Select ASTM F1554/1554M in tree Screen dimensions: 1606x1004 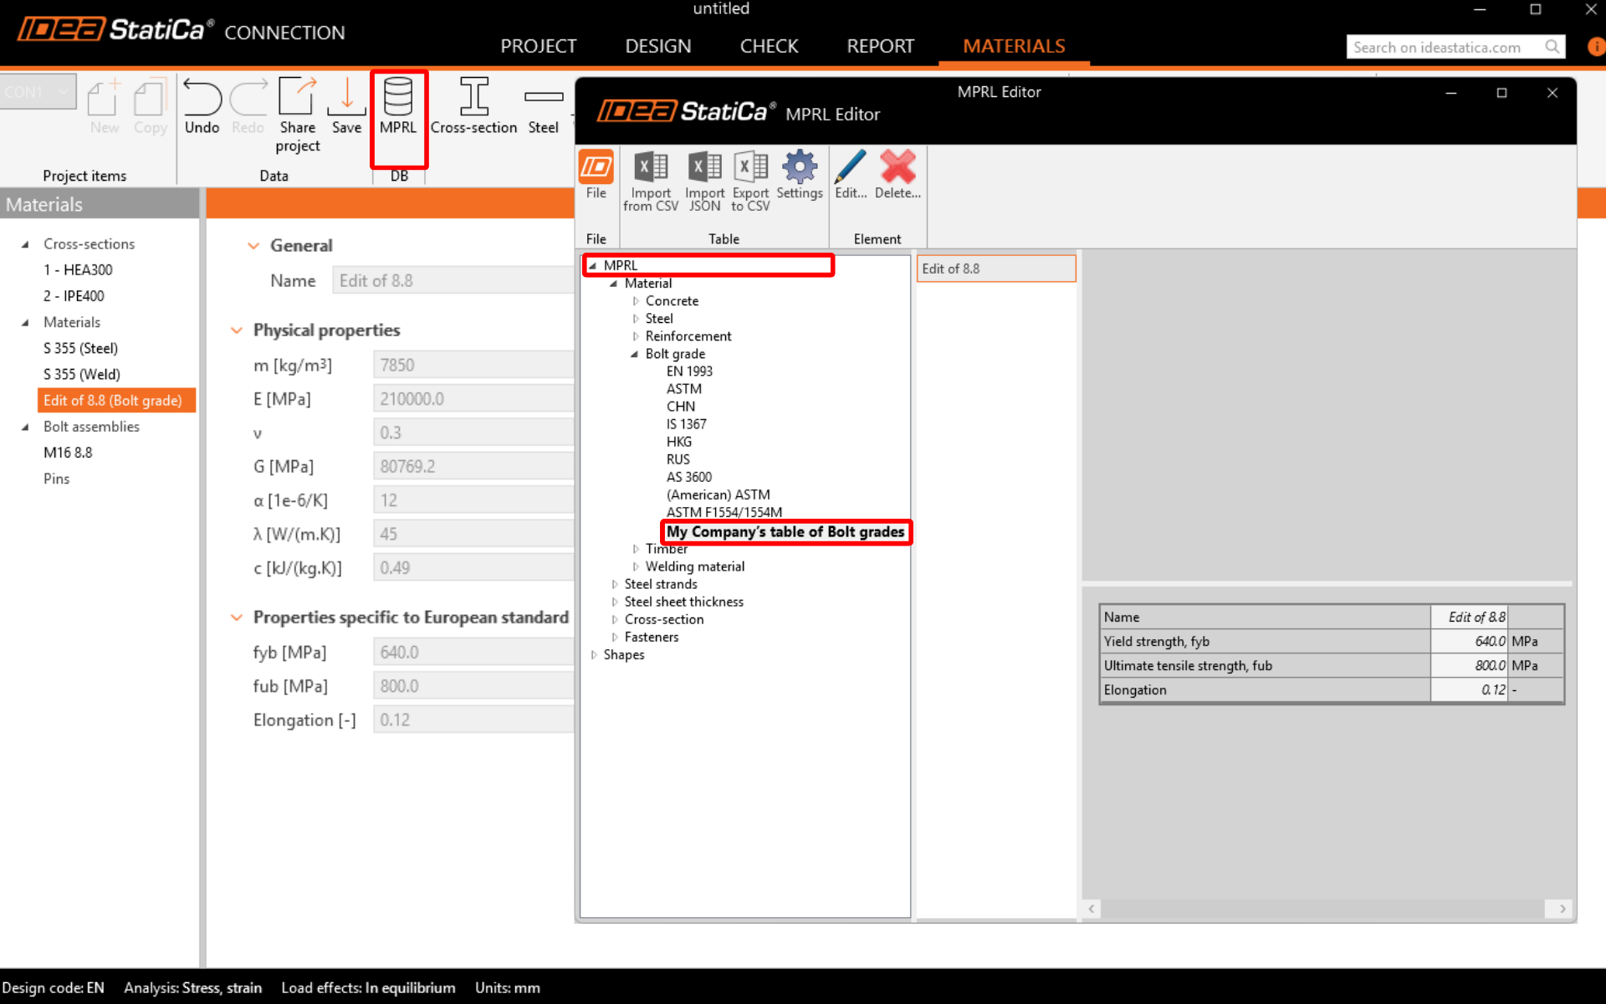tap(724, 512)
